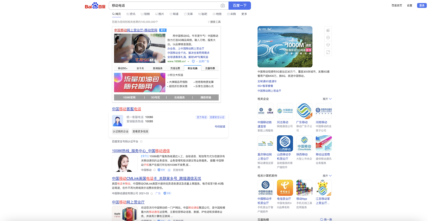428x221 pixels.
Task: Click the 1000M 5G island banner image
Action: coord(285,47)
